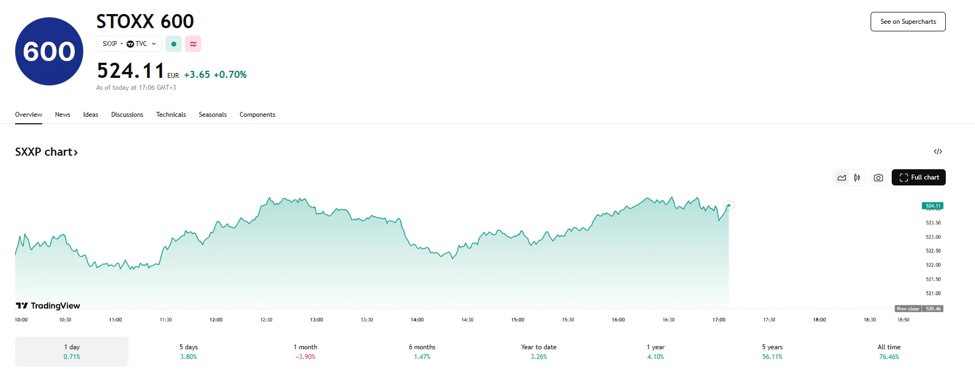Click the See on Supercharts button
Image resolution: width=975 pixels, height=379 pixels.
[x=908, y=21]
